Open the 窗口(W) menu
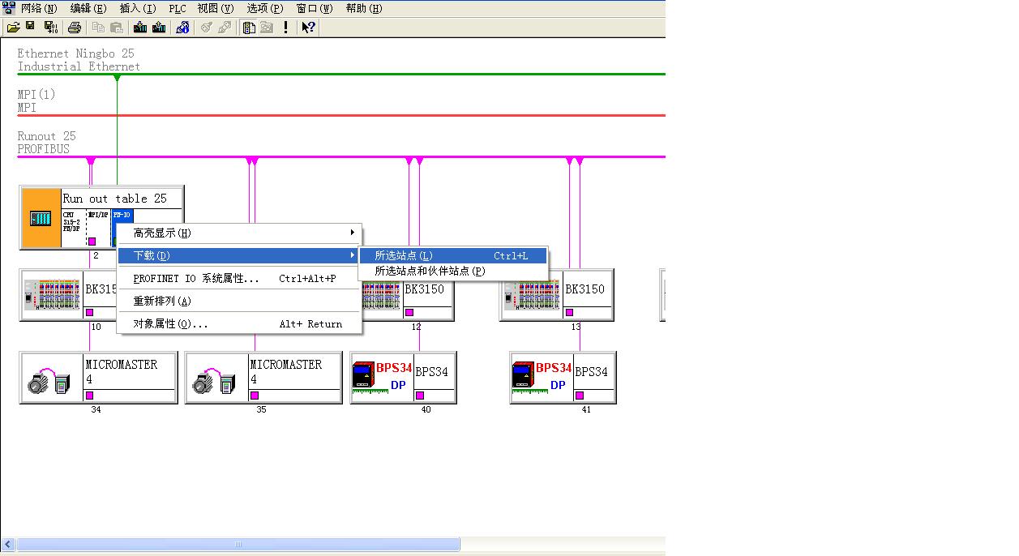 [315, 9]
